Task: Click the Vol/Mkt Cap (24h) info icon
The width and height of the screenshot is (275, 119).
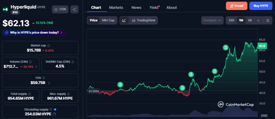Action: (x=73, y=62)
